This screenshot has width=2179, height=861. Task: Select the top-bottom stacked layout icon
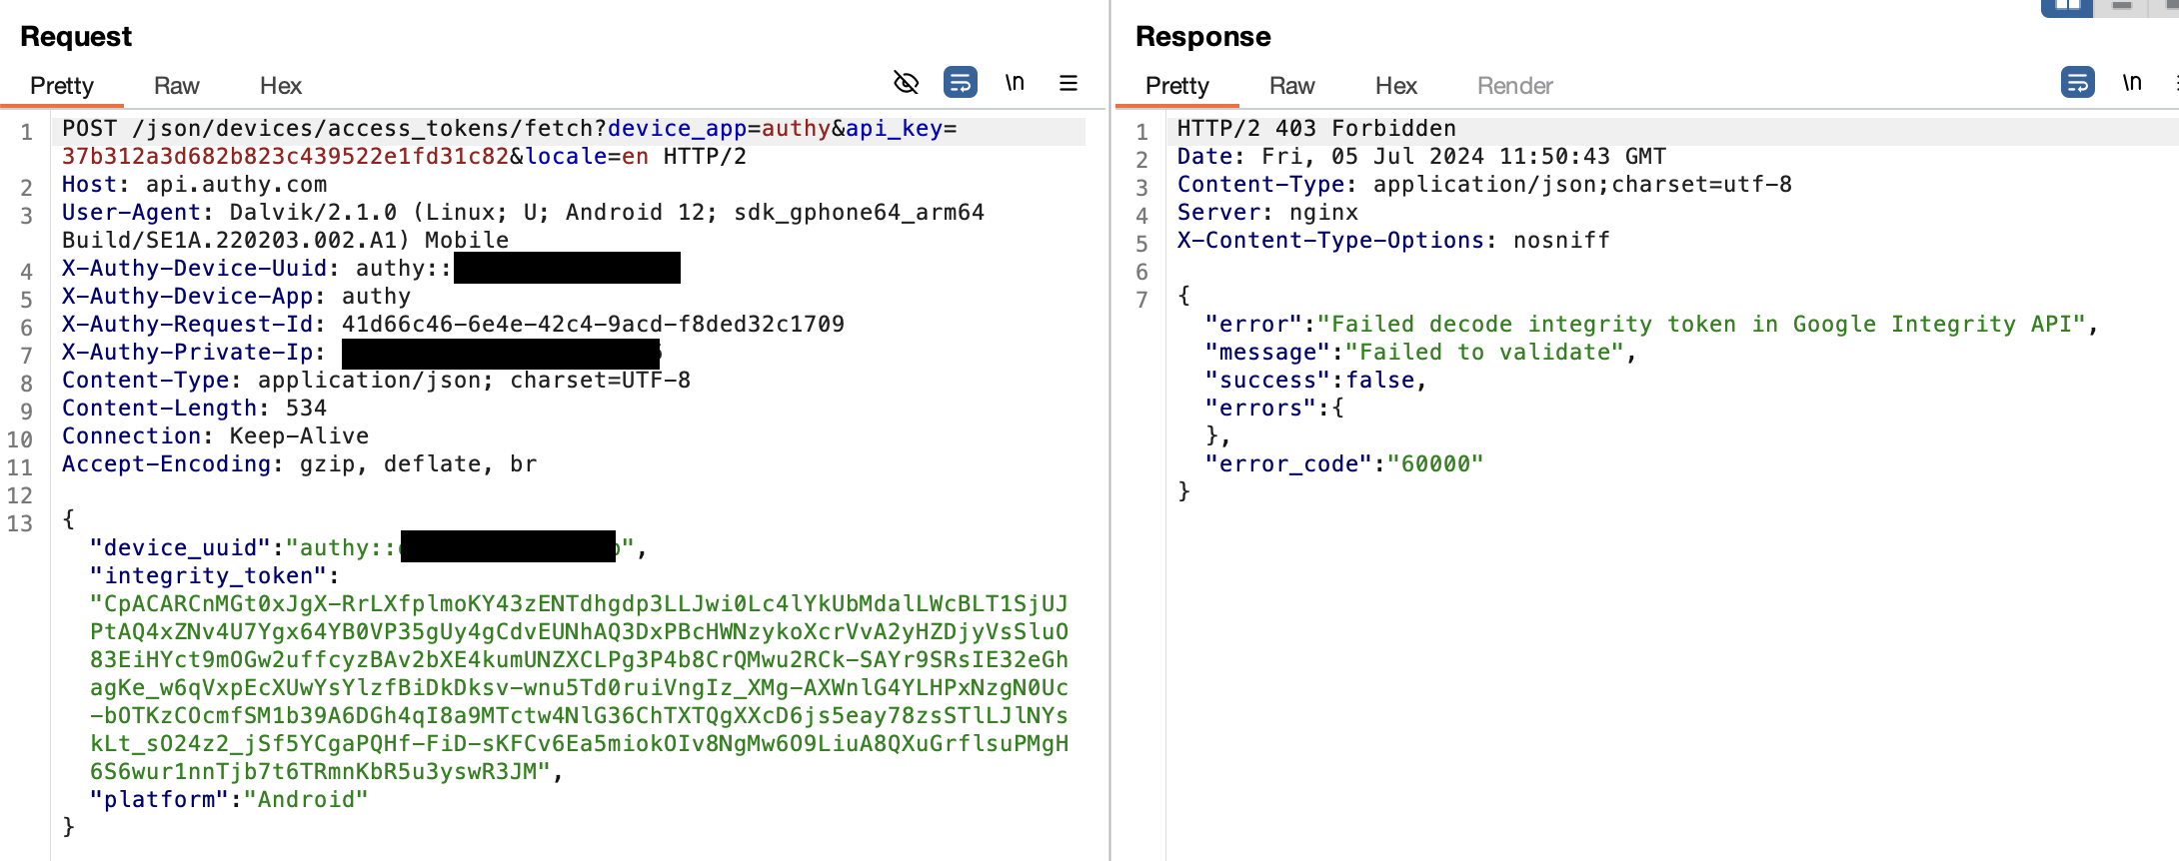(x=2121, y=6)
